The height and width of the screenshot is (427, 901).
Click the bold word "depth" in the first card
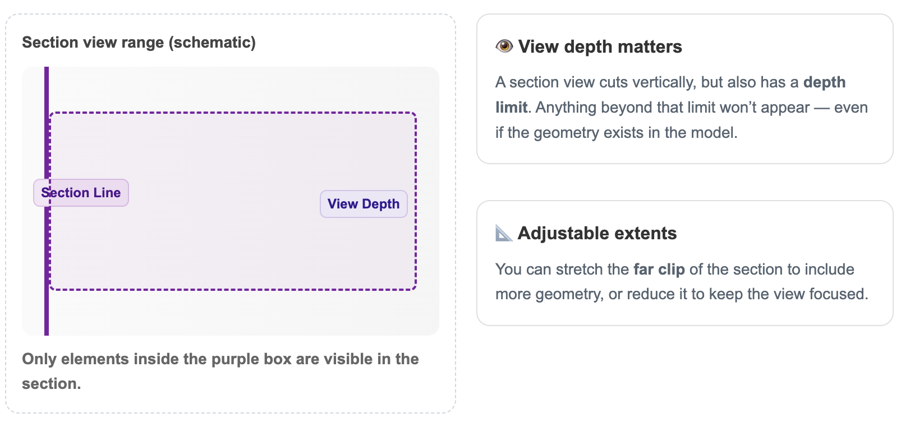pyautogui.click(x=824, y=82)
